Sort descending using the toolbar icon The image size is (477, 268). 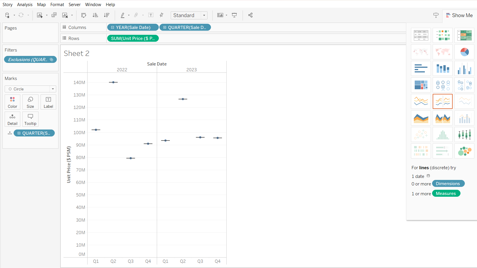tap(107, 15)
